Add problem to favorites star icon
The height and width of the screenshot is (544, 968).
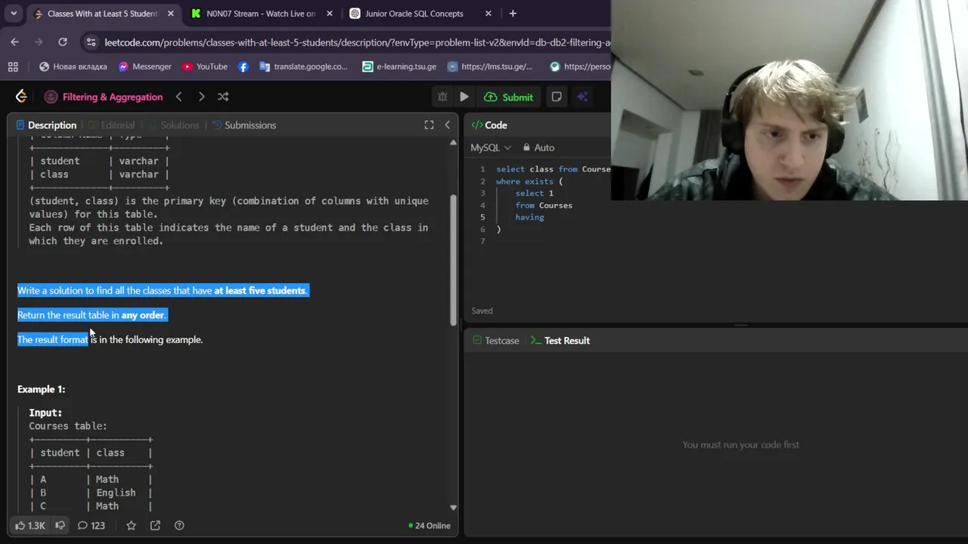coord(131,525)
